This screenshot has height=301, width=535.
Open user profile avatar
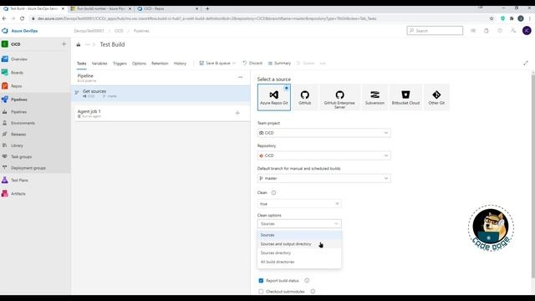point(527,31)
